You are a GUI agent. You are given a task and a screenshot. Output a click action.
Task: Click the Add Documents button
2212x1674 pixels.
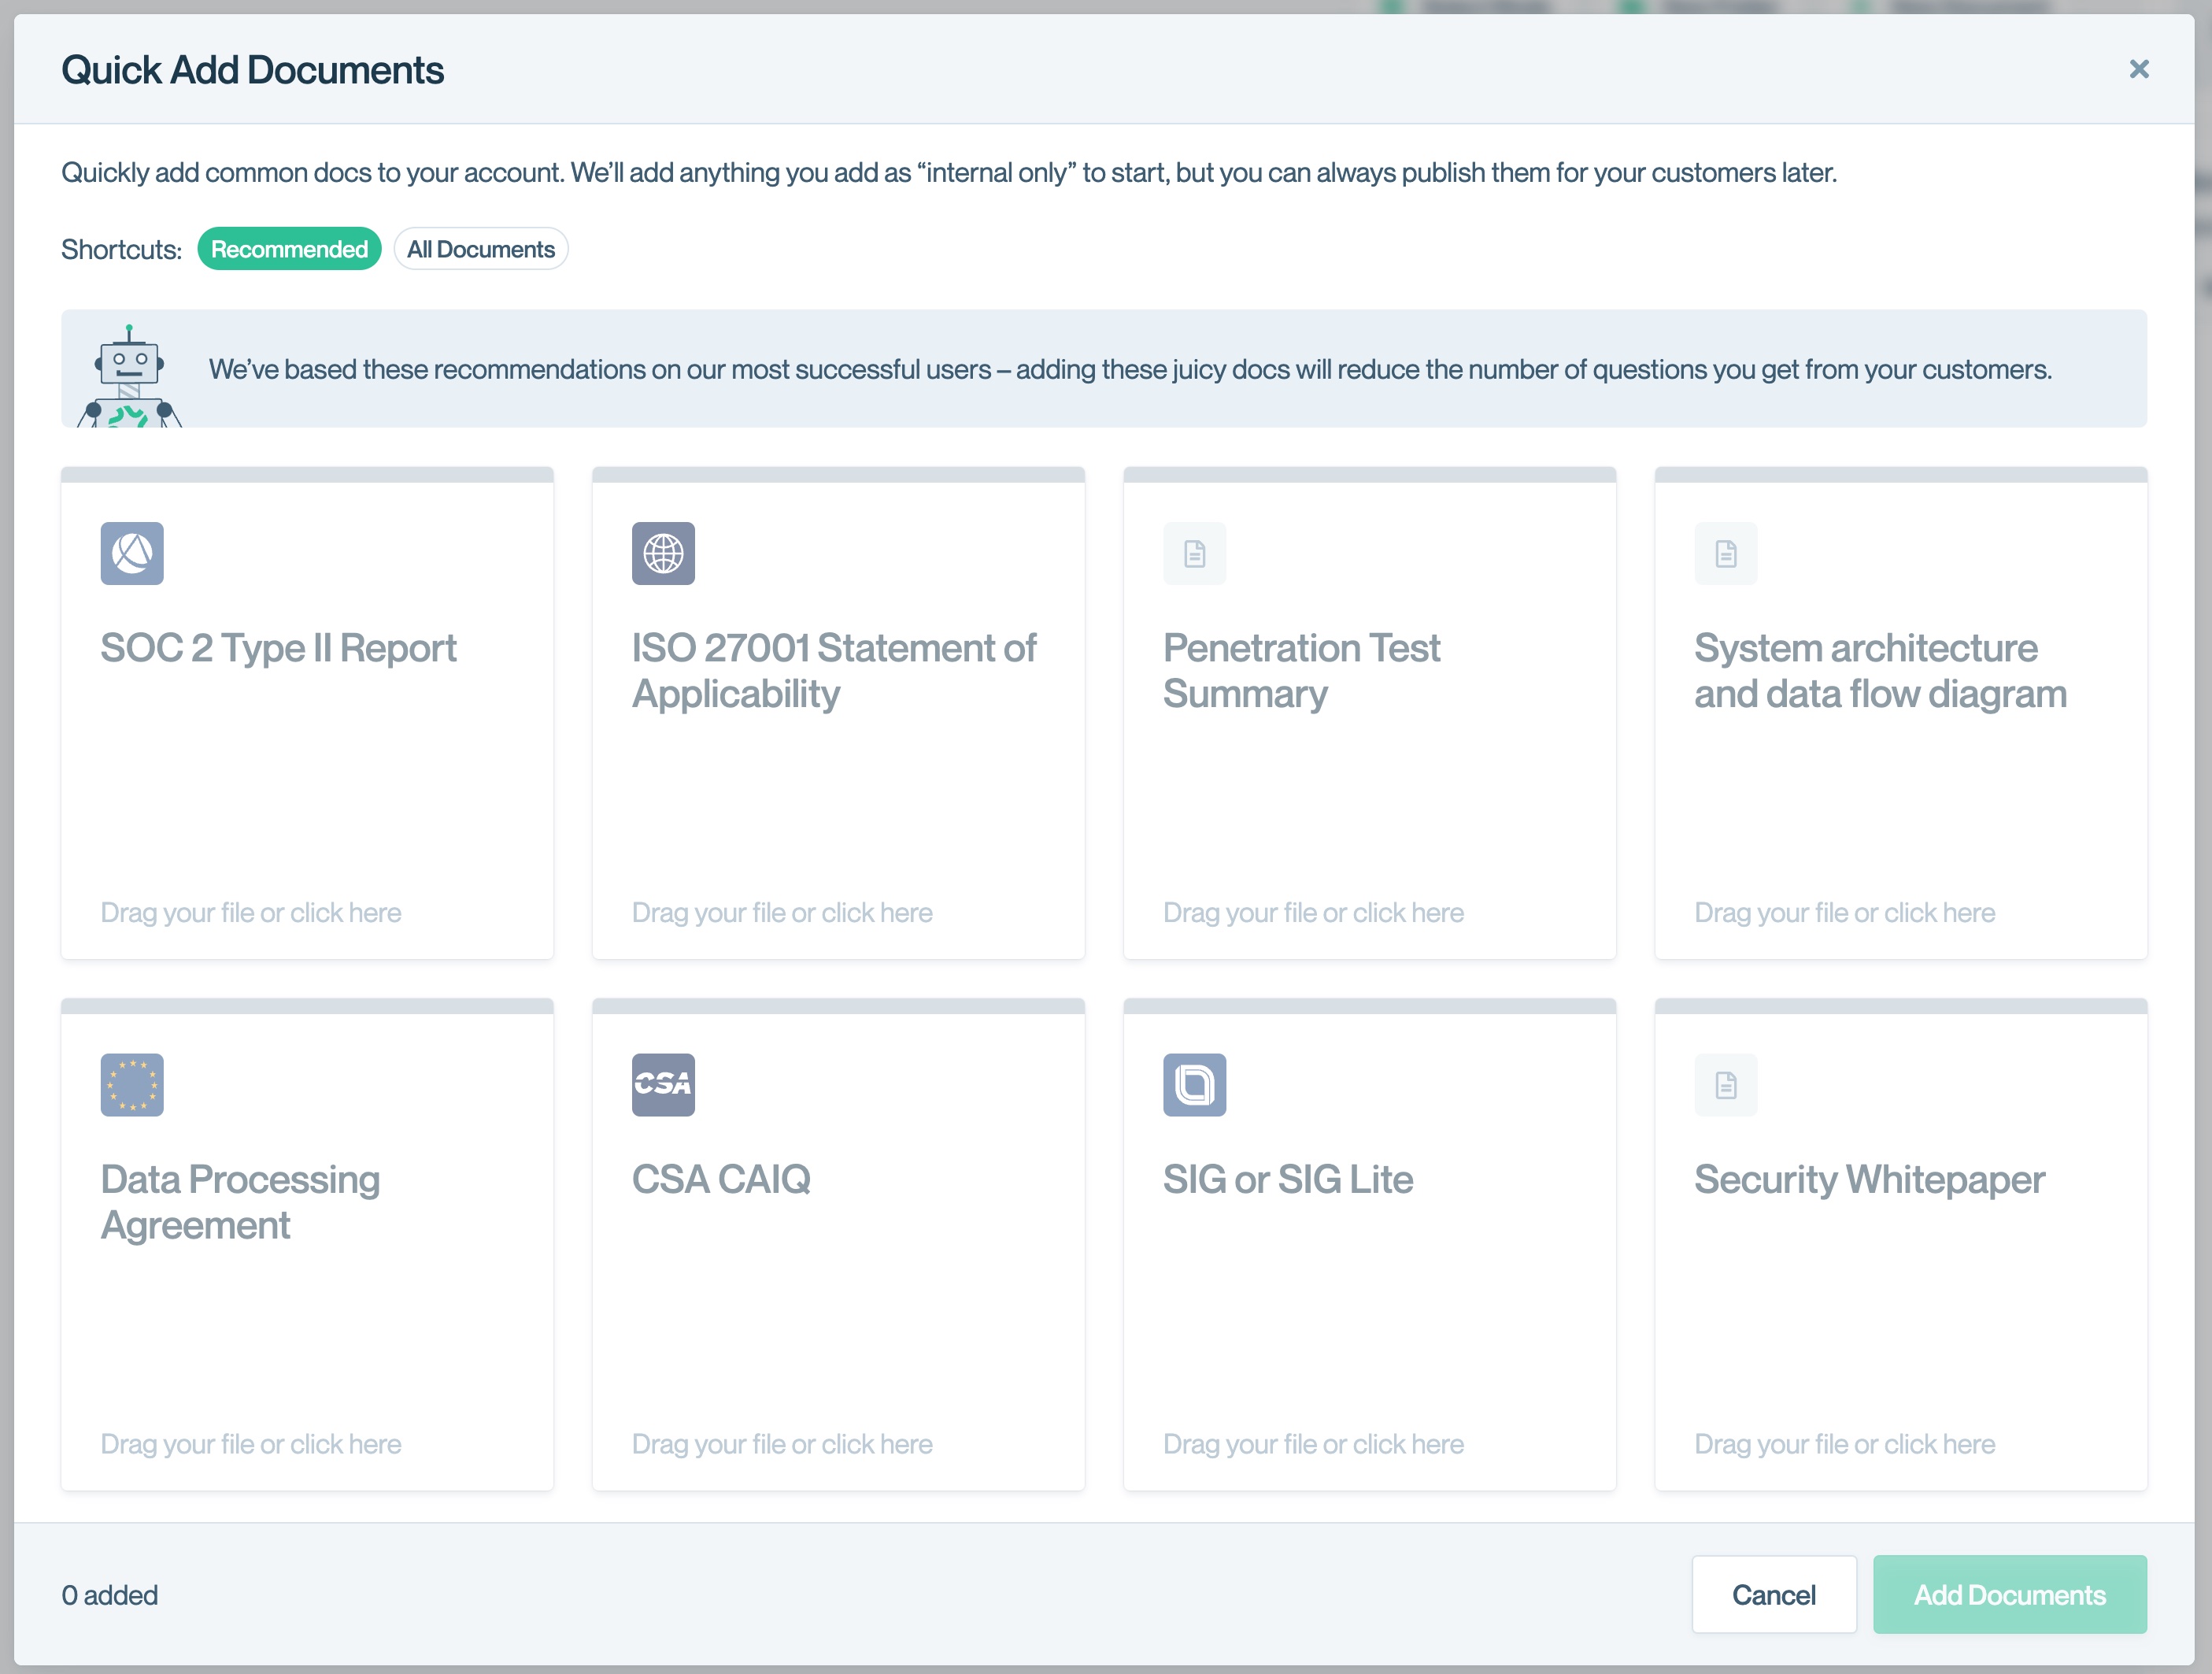click(2009, 1594)
